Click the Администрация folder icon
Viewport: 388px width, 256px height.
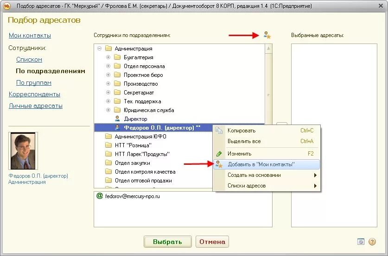[x=108, y=48]
